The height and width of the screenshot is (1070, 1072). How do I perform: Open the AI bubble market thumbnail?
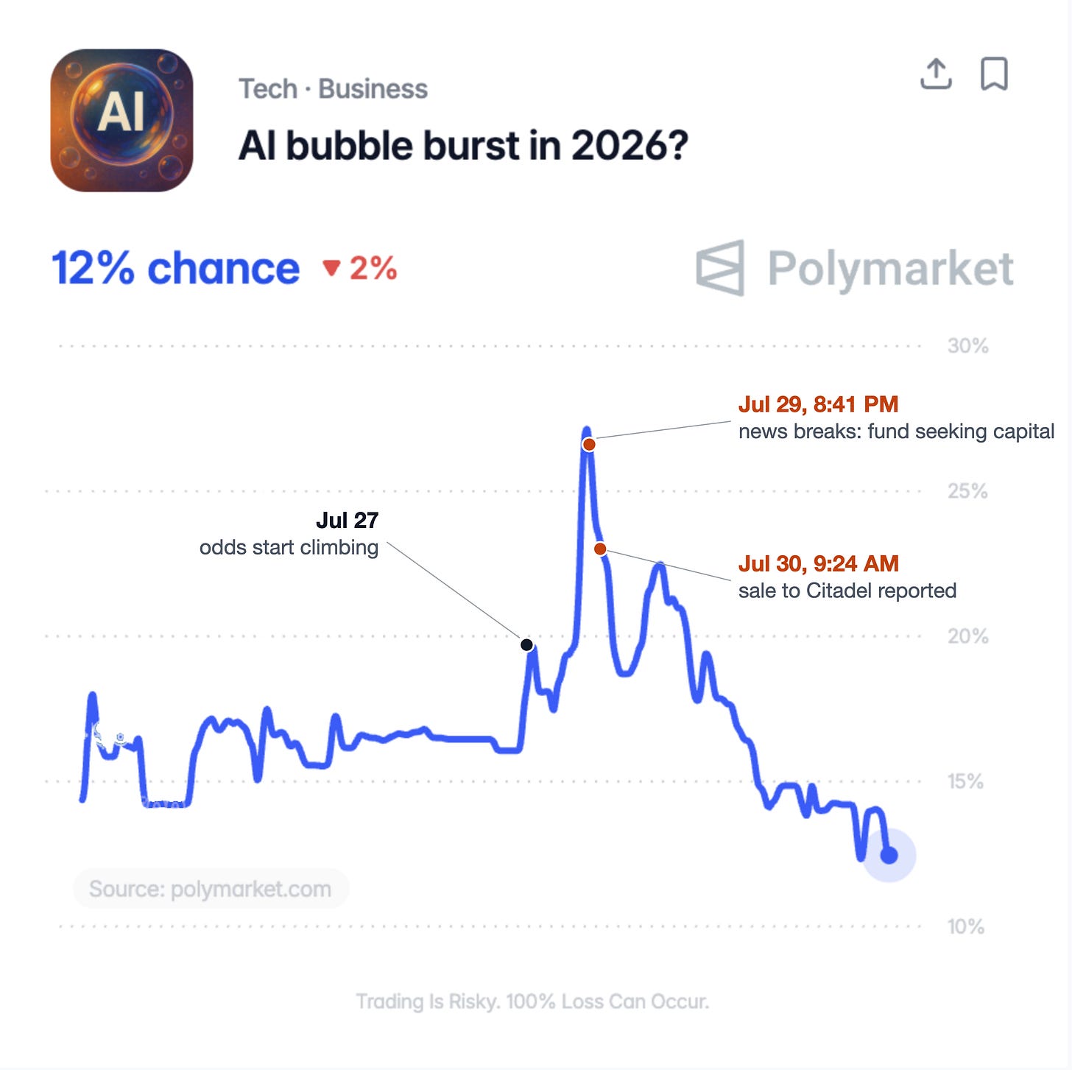tap(121, 120)
